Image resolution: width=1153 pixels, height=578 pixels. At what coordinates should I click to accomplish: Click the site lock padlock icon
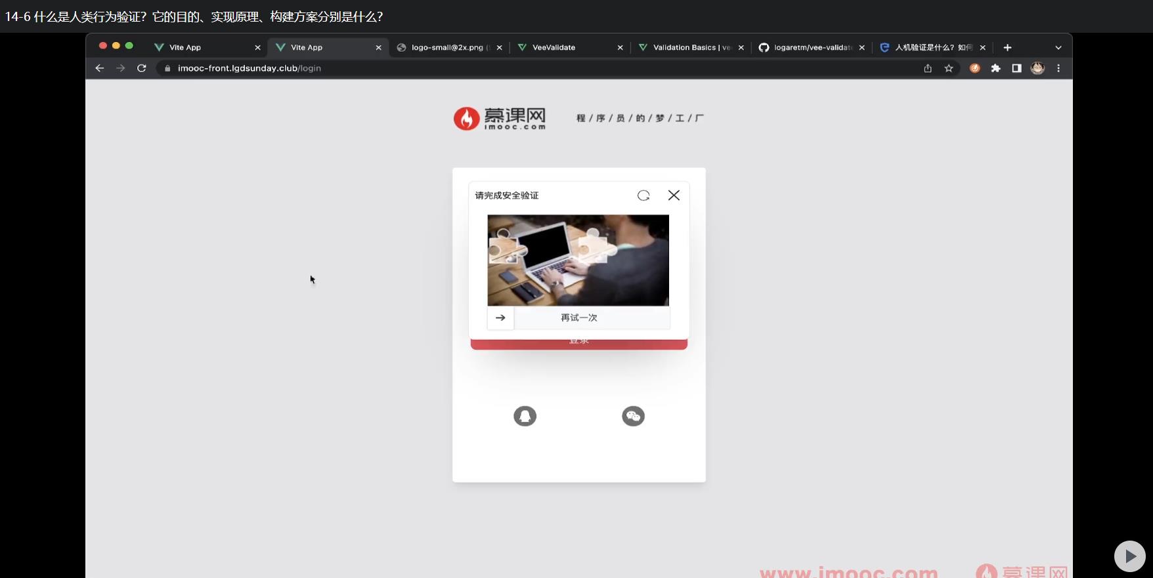pos(167,68)
